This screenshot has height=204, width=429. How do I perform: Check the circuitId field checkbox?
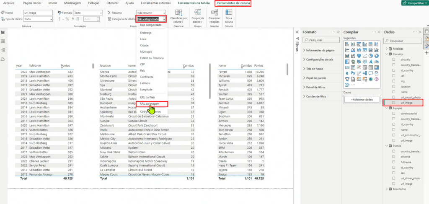[x=393, y=59]
